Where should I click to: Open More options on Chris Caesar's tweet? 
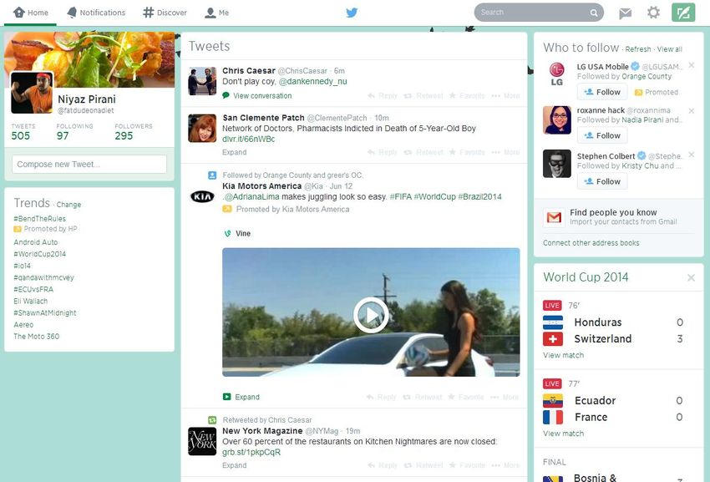coord(505,95)
